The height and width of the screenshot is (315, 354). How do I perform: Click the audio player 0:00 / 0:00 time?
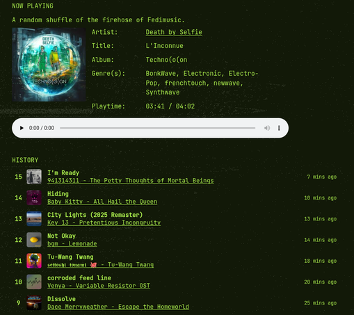point(42,128)
